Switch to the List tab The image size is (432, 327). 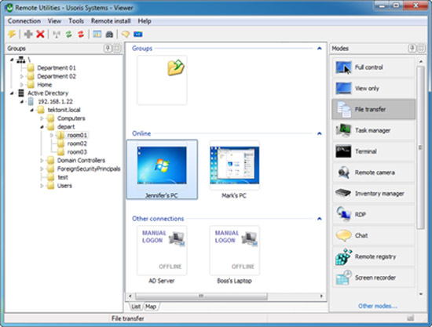[x=136, y=307]
